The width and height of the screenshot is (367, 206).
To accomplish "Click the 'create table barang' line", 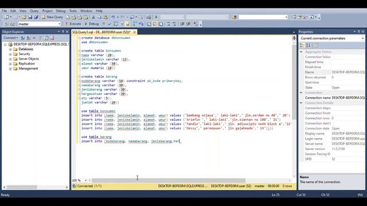I will (x=99, y=77).
